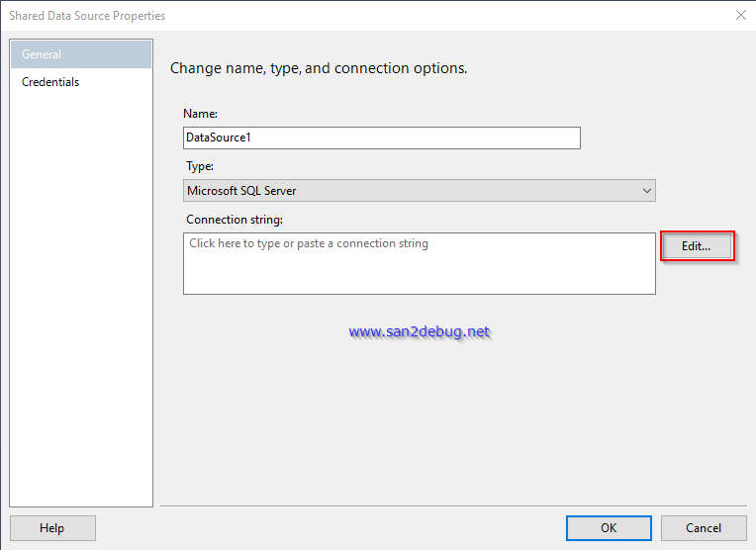Screen dimensions: 756x550
Task: Click the "Type:" label
Action: point(200,166)
